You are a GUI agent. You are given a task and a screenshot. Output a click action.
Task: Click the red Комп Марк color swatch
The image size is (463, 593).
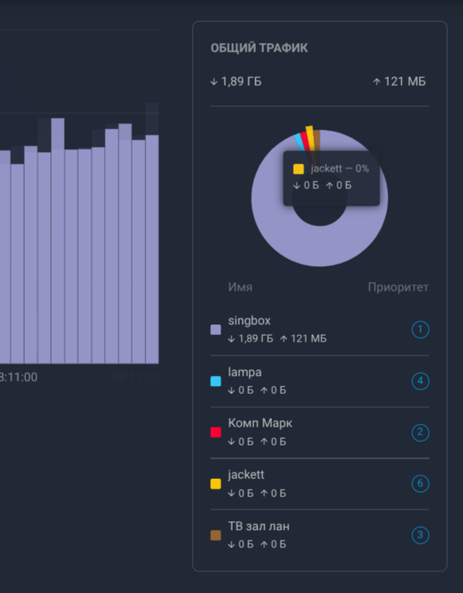pos(216,432)
